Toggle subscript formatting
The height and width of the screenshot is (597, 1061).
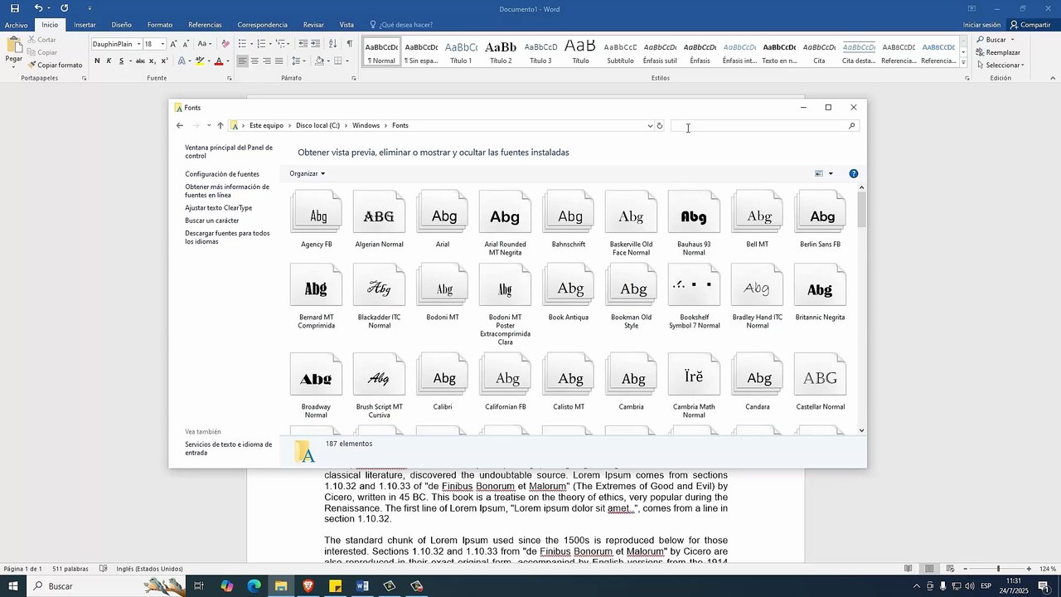coord(153,61)
